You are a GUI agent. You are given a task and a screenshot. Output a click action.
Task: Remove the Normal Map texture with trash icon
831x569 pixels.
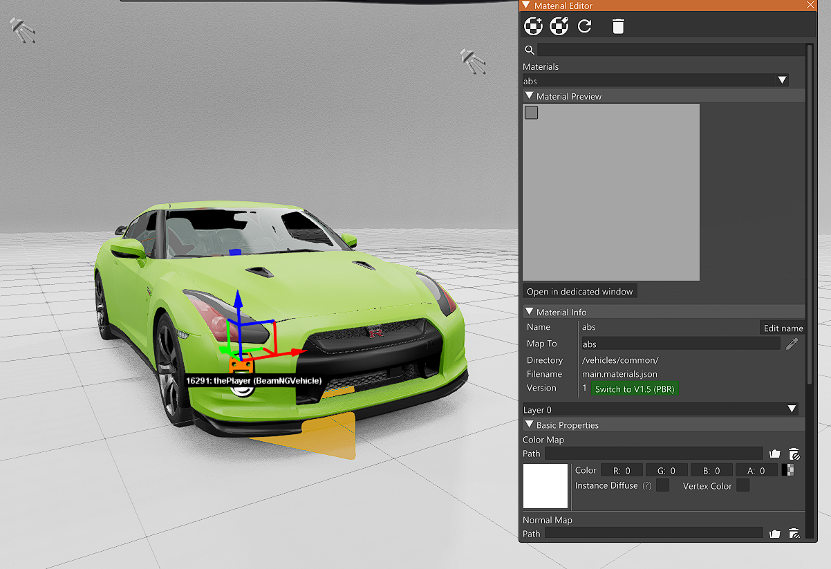click(794, 534)
